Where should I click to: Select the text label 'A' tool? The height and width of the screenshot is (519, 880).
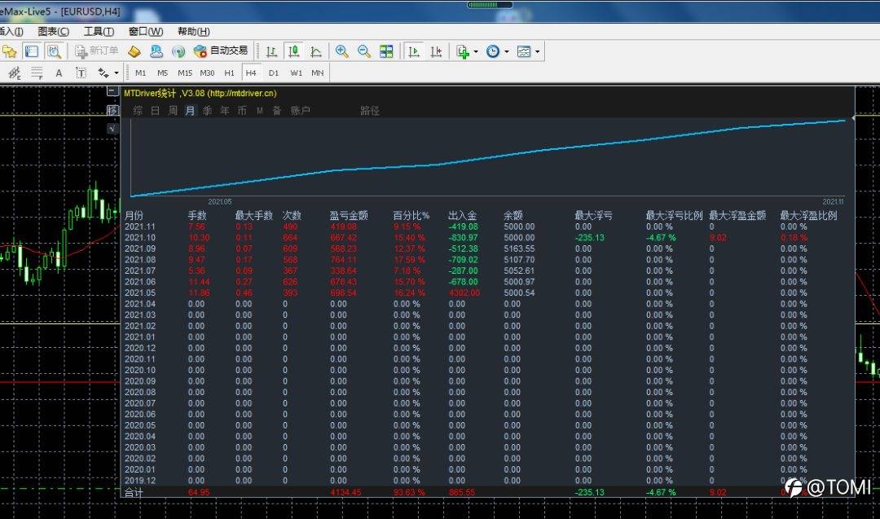[59, 73]
